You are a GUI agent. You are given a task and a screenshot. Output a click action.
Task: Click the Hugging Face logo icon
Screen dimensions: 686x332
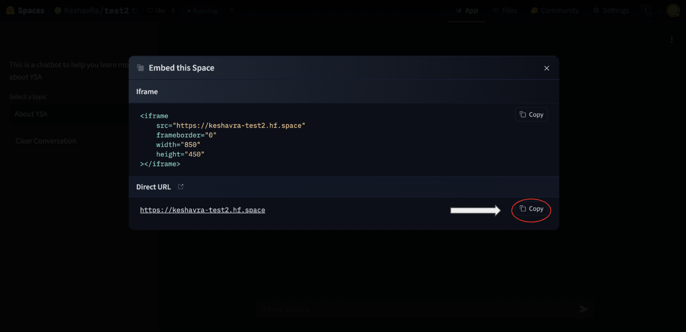tap(10, 10)
